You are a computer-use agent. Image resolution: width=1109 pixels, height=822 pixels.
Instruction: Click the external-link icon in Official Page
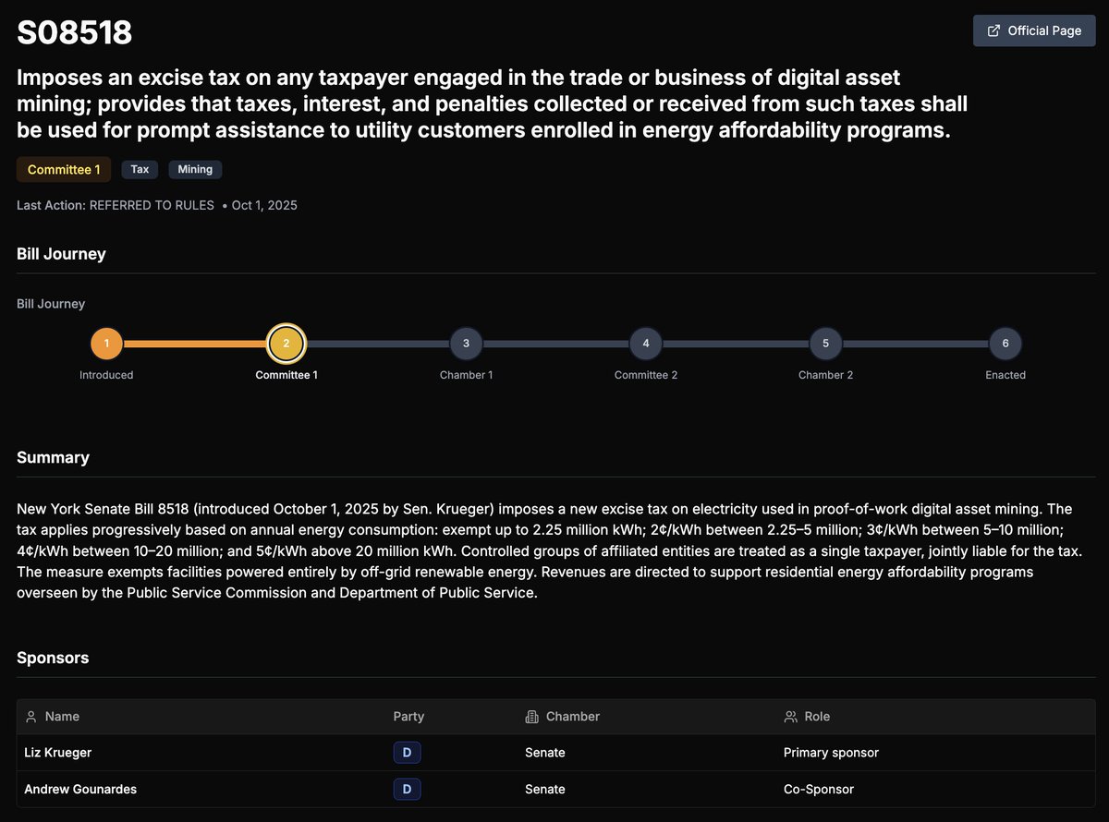(994, 30)
